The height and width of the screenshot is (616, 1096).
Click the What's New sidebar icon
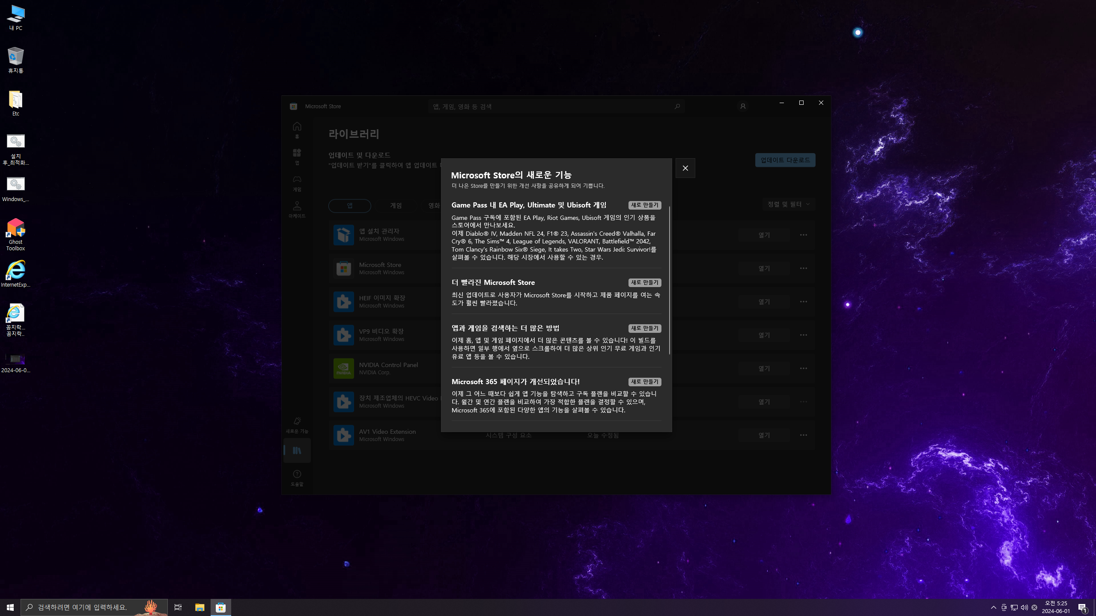(x=297, y=425)
